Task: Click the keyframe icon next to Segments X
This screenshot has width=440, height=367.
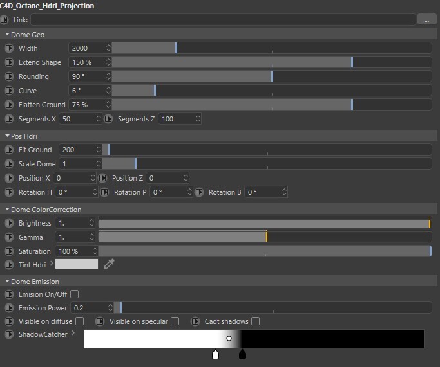Action: coord(9,119)
